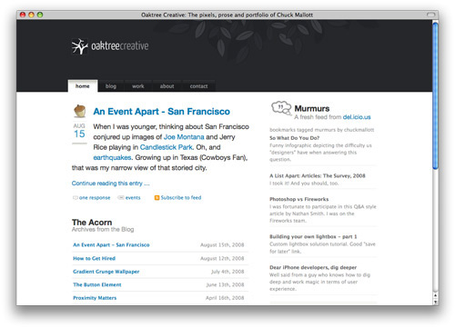Image resolution: width=455 pixels, height=328 pixels.
Task: Click 'Continue reading this entry ...'
Action: 111,184
